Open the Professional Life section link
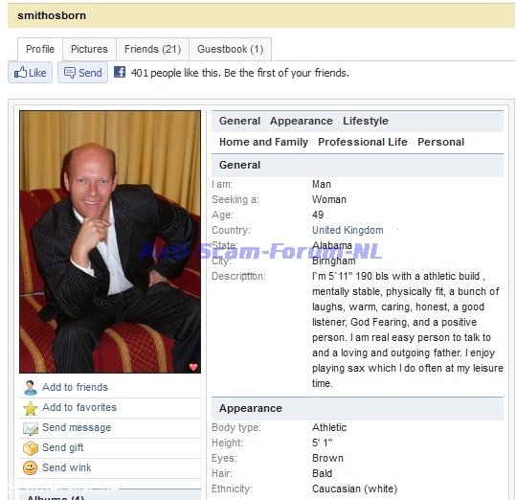The image size is (516, 500). tap(363, 142)
